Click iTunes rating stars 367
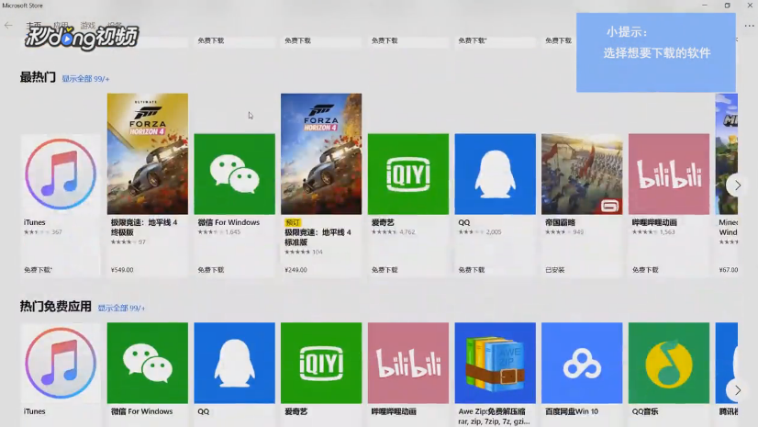This screenshot has height=427, width=758. (43, 232)
